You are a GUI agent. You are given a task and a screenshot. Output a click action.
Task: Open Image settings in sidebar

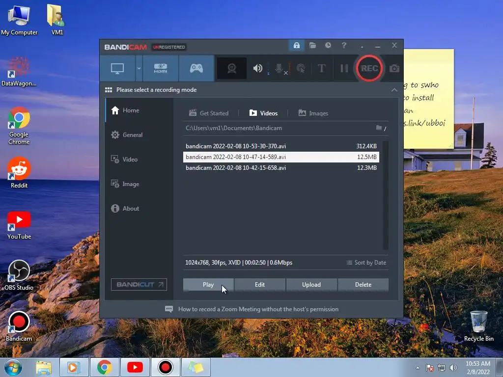pos(139,184)
